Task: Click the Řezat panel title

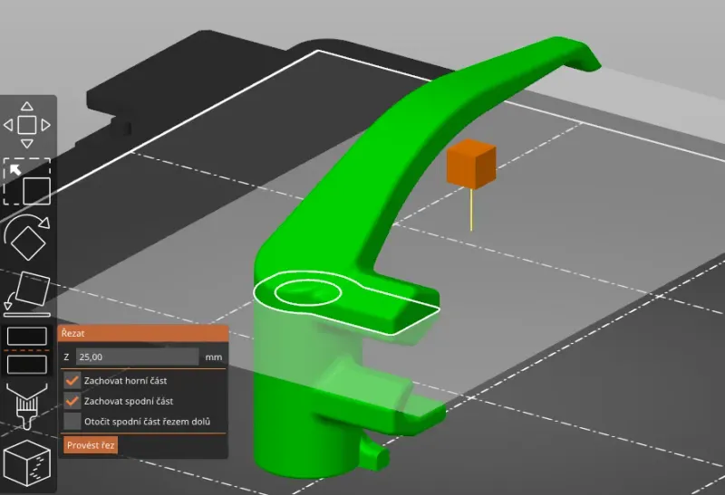Action: (73, 333)
